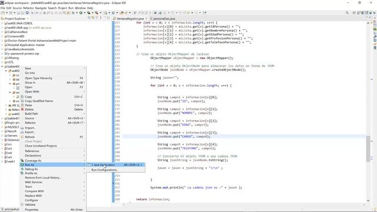Click Validate in context menu
377x212 pixels.
click(x=52, y=205)
